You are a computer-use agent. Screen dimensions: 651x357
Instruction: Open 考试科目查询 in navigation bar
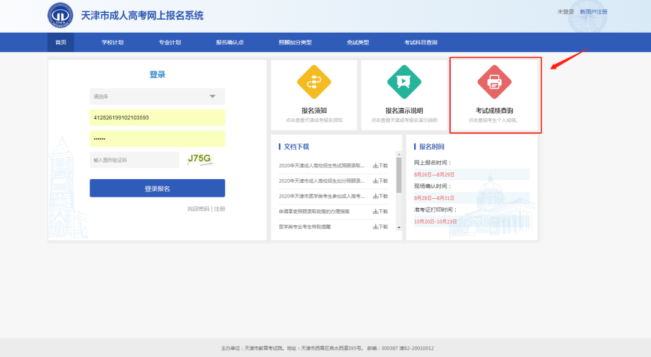[420, 42]
